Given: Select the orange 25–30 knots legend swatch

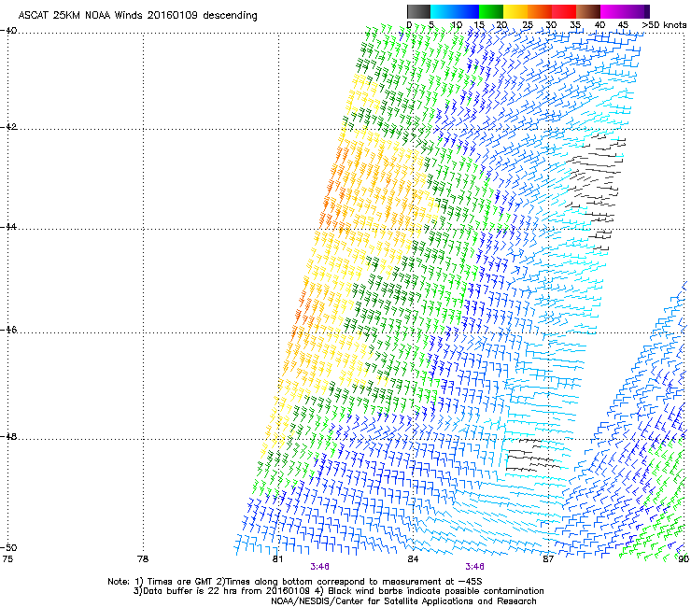Looking at the screenshot, I should pos(540,11).
